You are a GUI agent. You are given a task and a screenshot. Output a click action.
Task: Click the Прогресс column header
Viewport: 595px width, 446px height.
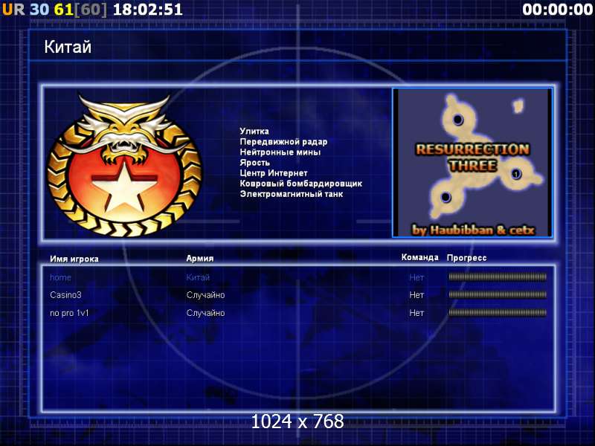point(467,258)
